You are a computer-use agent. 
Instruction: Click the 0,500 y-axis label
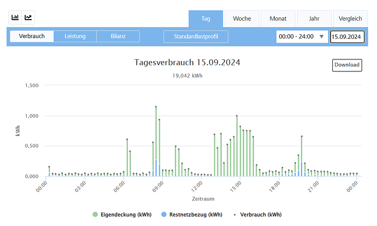[32, 146]
